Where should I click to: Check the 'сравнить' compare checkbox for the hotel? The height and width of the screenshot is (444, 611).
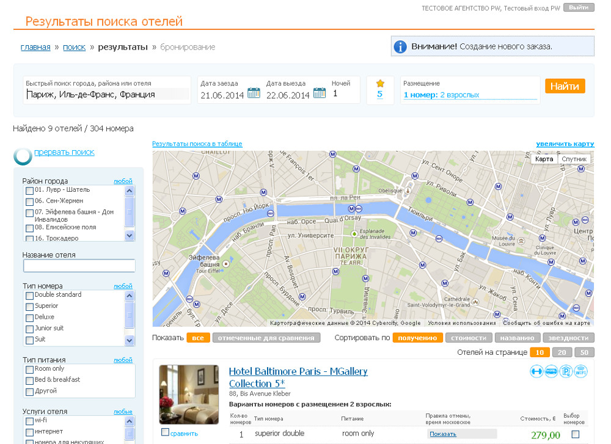(165, 432)
